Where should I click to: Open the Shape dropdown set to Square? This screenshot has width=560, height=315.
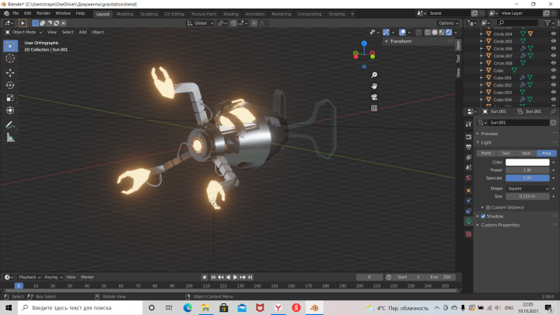click(x=527, y=188)
